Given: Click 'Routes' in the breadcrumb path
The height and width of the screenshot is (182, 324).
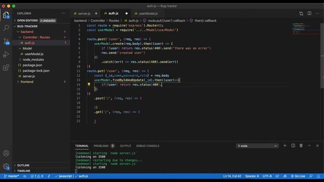Looking at the screenshot, I should pos(114,21).
